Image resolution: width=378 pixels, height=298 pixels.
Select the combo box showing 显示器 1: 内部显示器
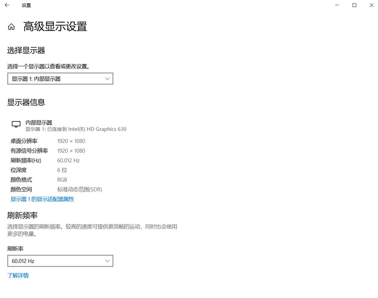[60, 79]
